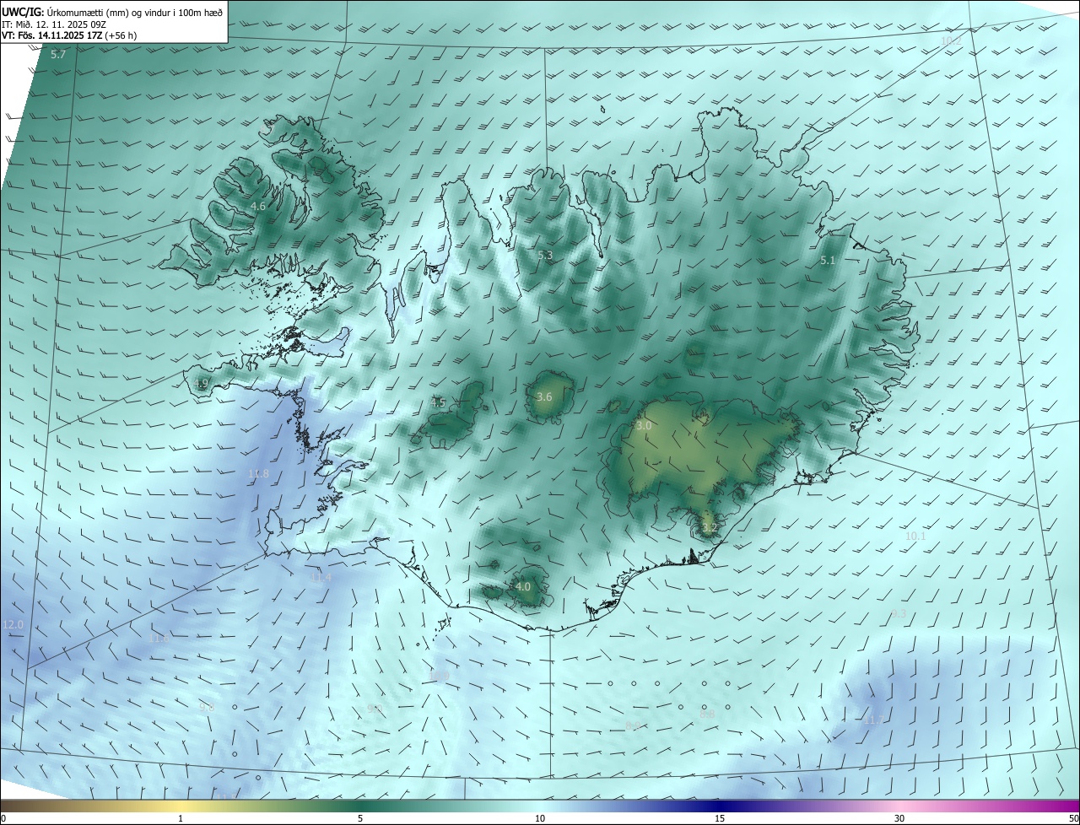Image resolution: width=1080 pixels, height=825 pixels.
Task: Click the 5 tick on the colour scale
Action: click(x=360, y=818)
